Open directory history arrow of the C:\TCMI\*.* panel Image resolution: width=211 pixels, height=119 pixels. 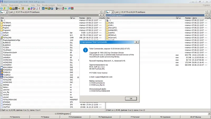(x=103, y=15)
